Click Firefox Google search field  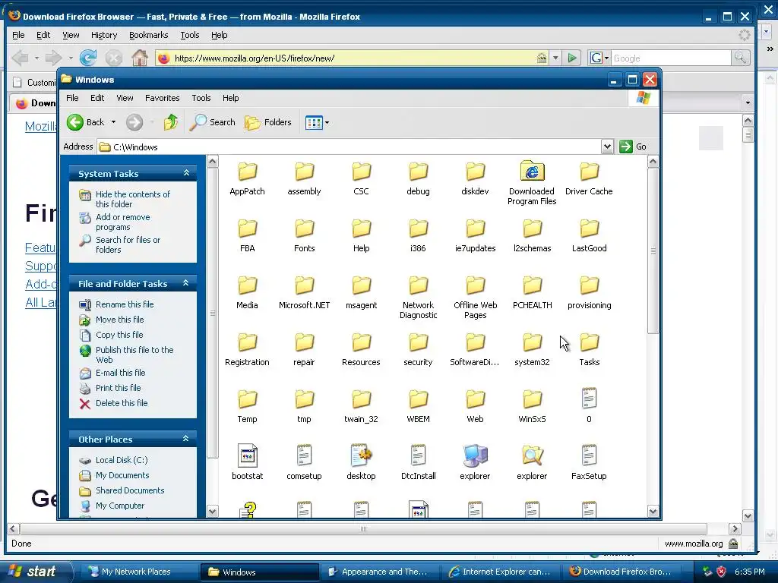(671, 58)
